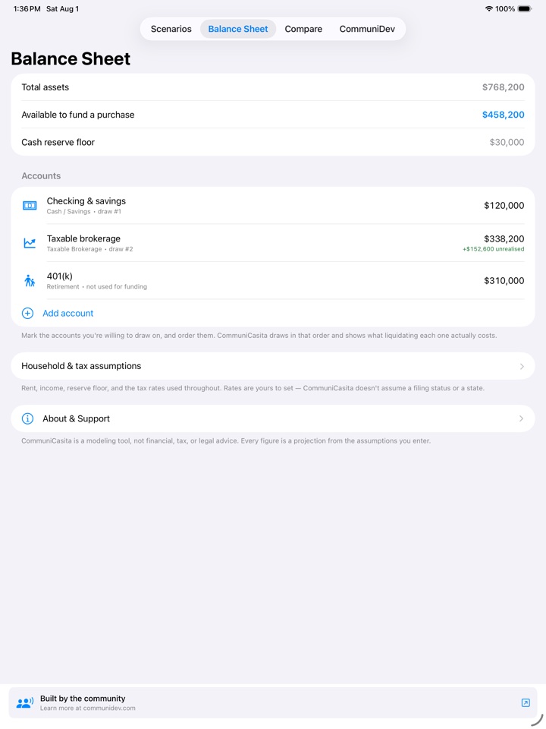Click Retirement not used for funding subtitle
Viewport: 546px width, 729px height.
[x=96, y=287]
